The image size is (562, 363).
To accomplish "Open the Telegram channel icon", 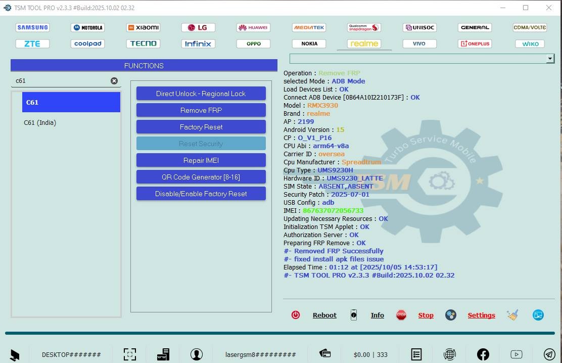I will (x=549, y=354).
